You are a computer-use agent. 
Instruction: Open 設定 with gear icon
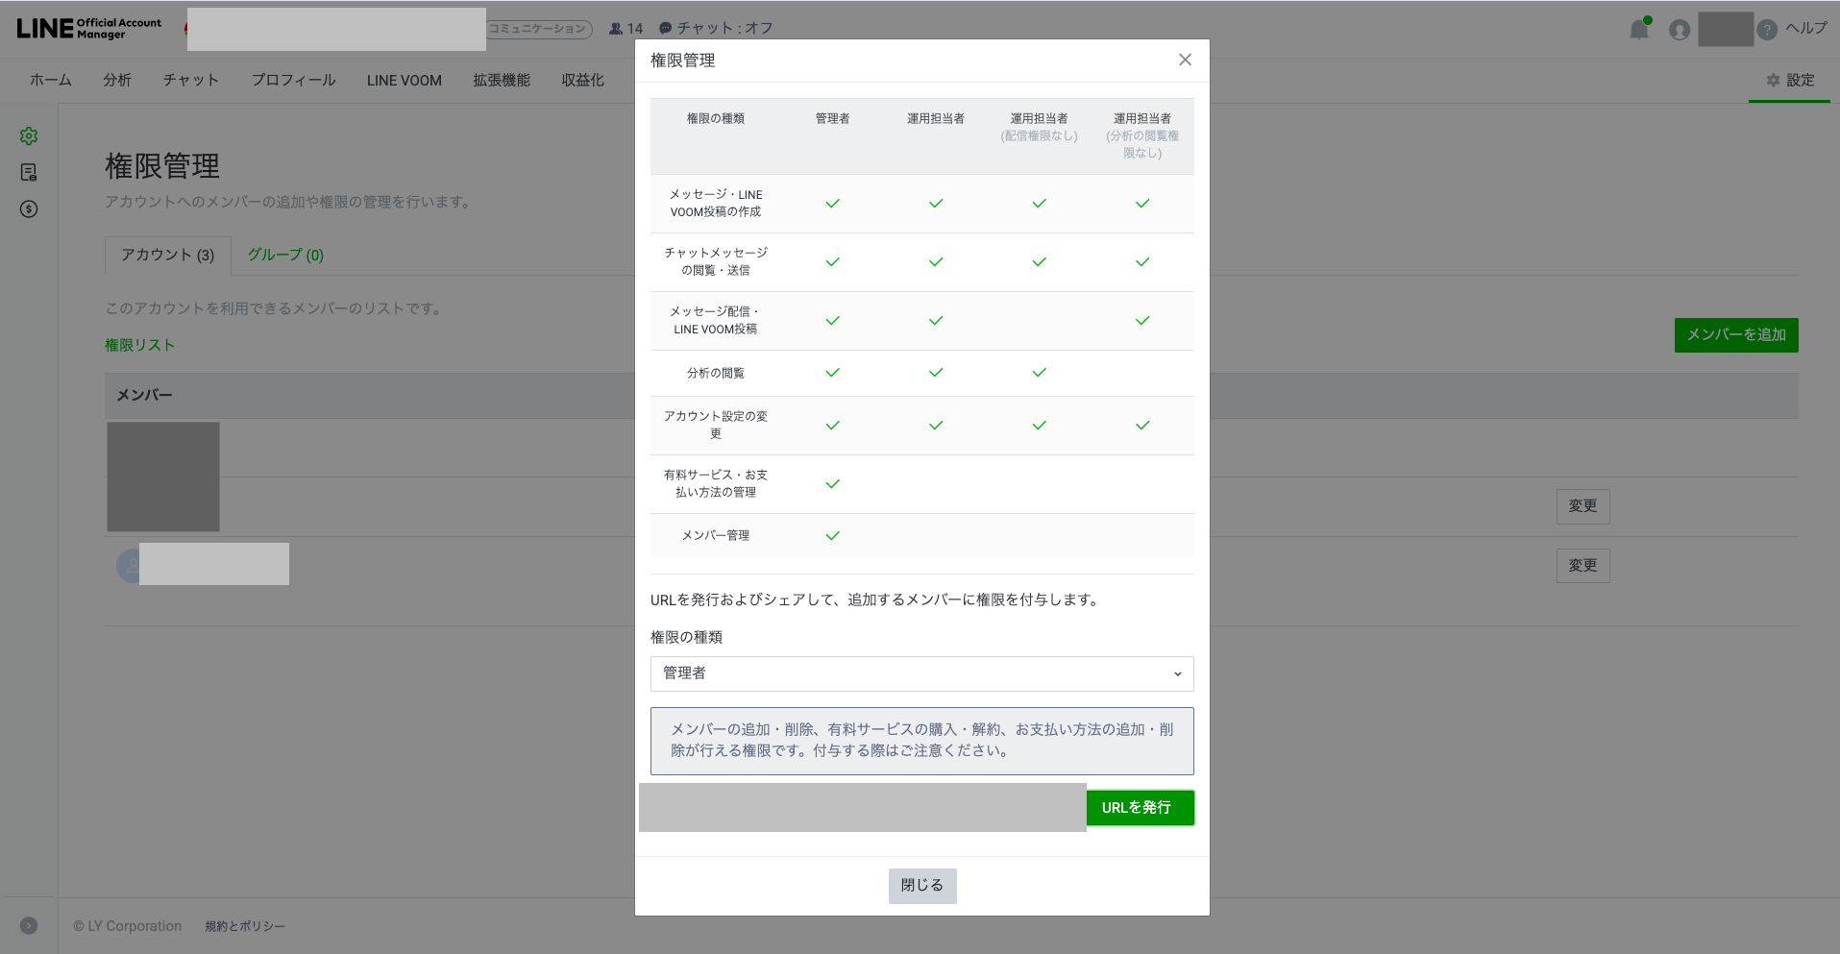1789,81
